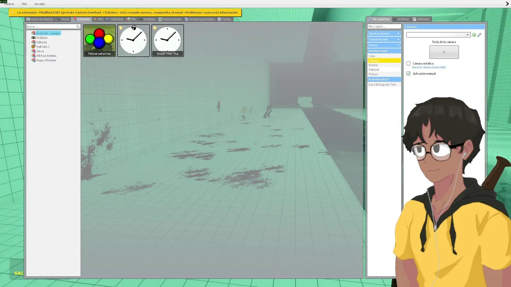This screenshot has width=511, height=287.
Task: Open the Pills tab
Action: click(x=131, y=19)
